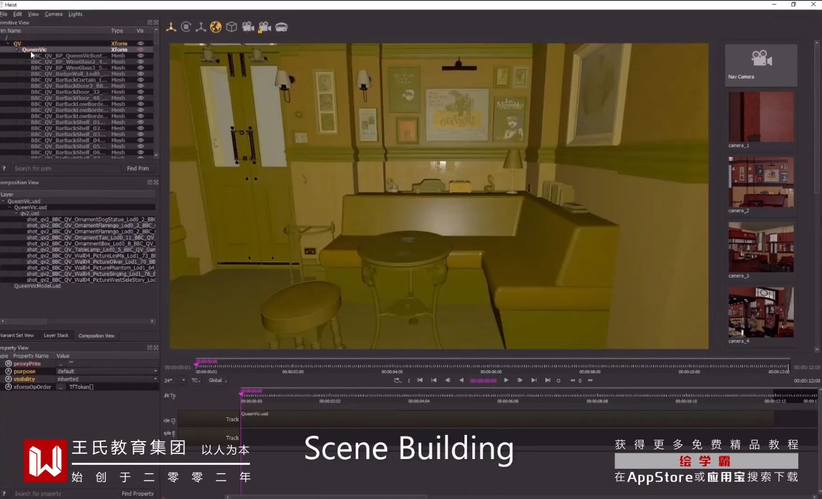Image resolution: width=822 pixels, height=499 pixels.
Task: Click the Nav Camera icon
Action: tap(761, 59)
